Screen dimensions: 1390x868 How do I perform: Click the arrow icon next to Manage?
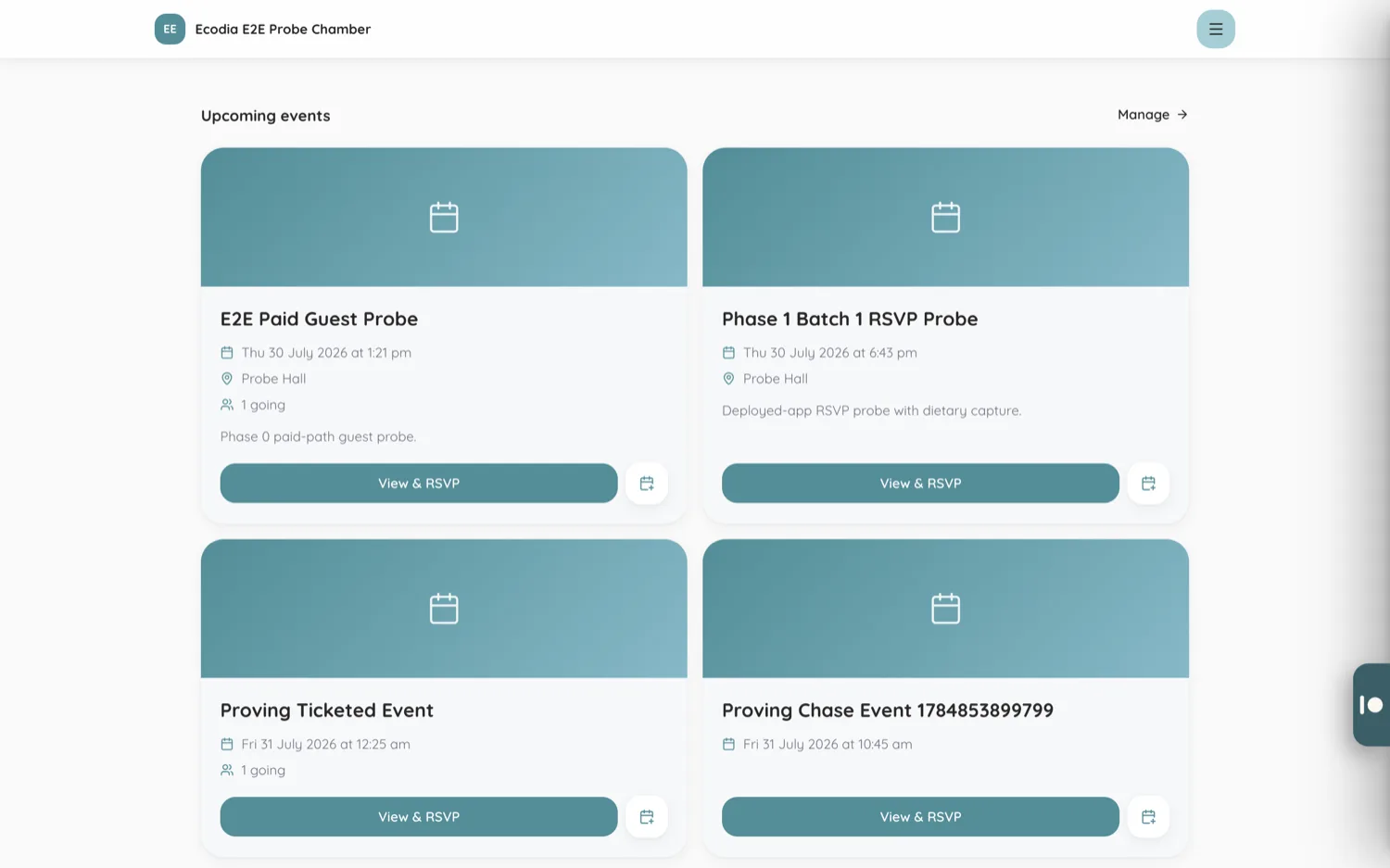coord(1182,115)
